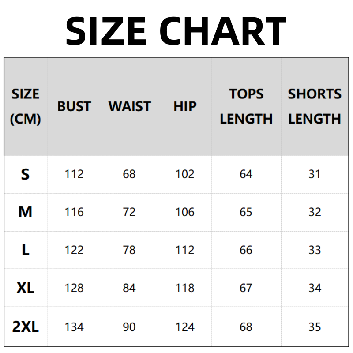Click the M size row label
The image size is (353, 353).
coord(25,212)
